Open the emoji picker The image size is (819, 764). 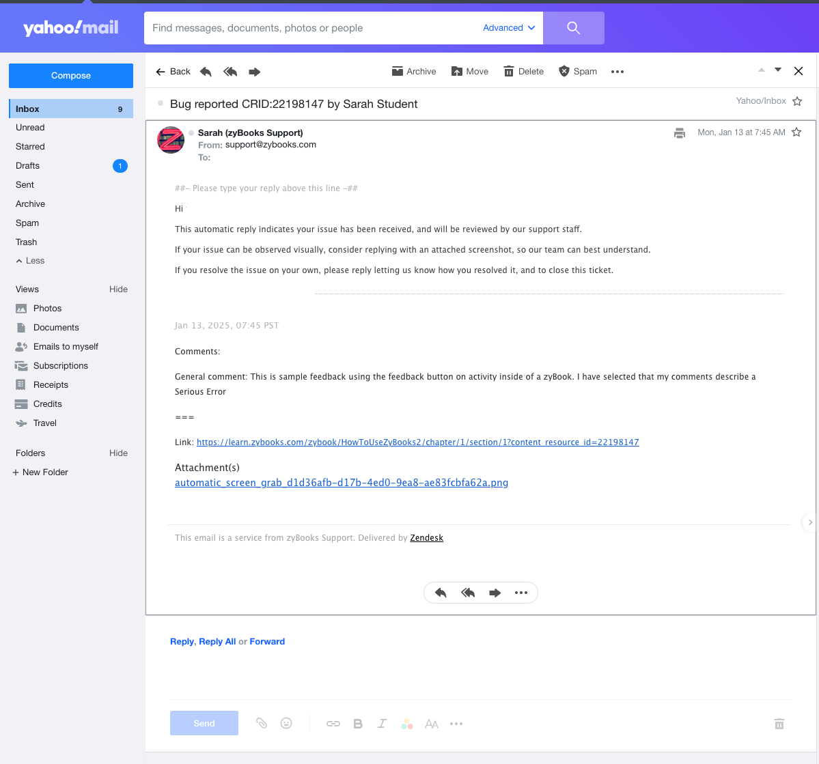(286, 723)
